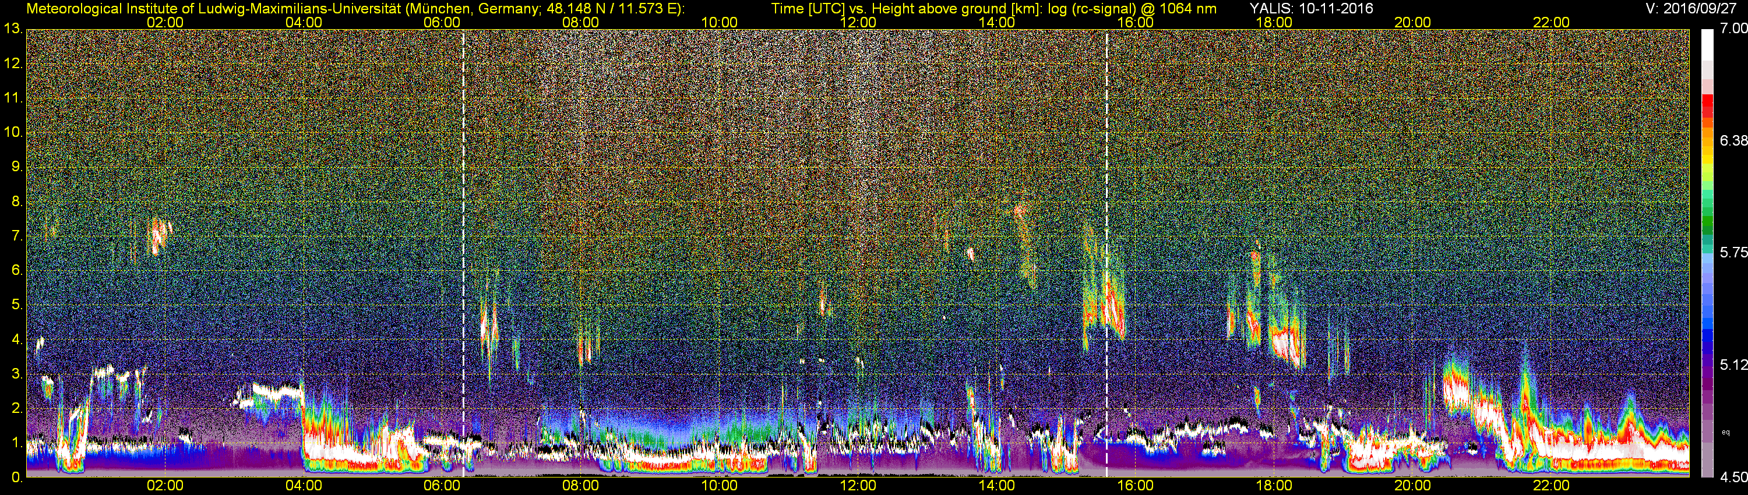Viewport: 1748px width, 495px height.
Task: Click the 02:00 label on the top time axis
Action: click(x=165, y=22)
